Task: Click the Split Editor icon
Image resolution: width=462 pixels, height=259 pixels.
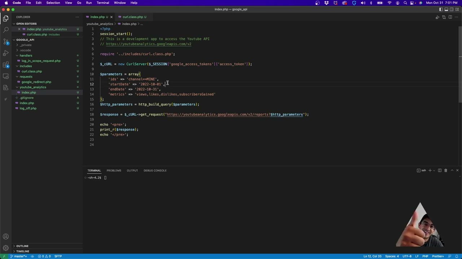Action: (450, 17)
